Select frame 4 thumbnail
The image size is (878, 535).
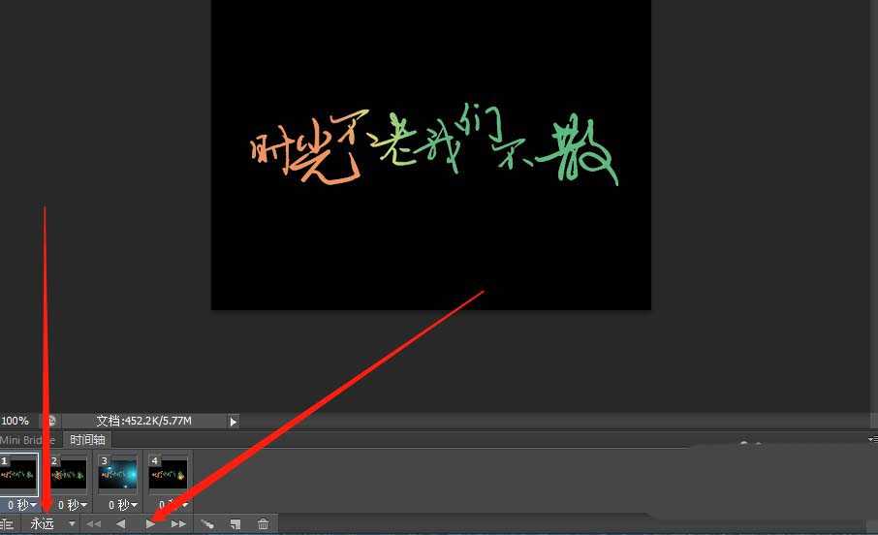point(169,475)
